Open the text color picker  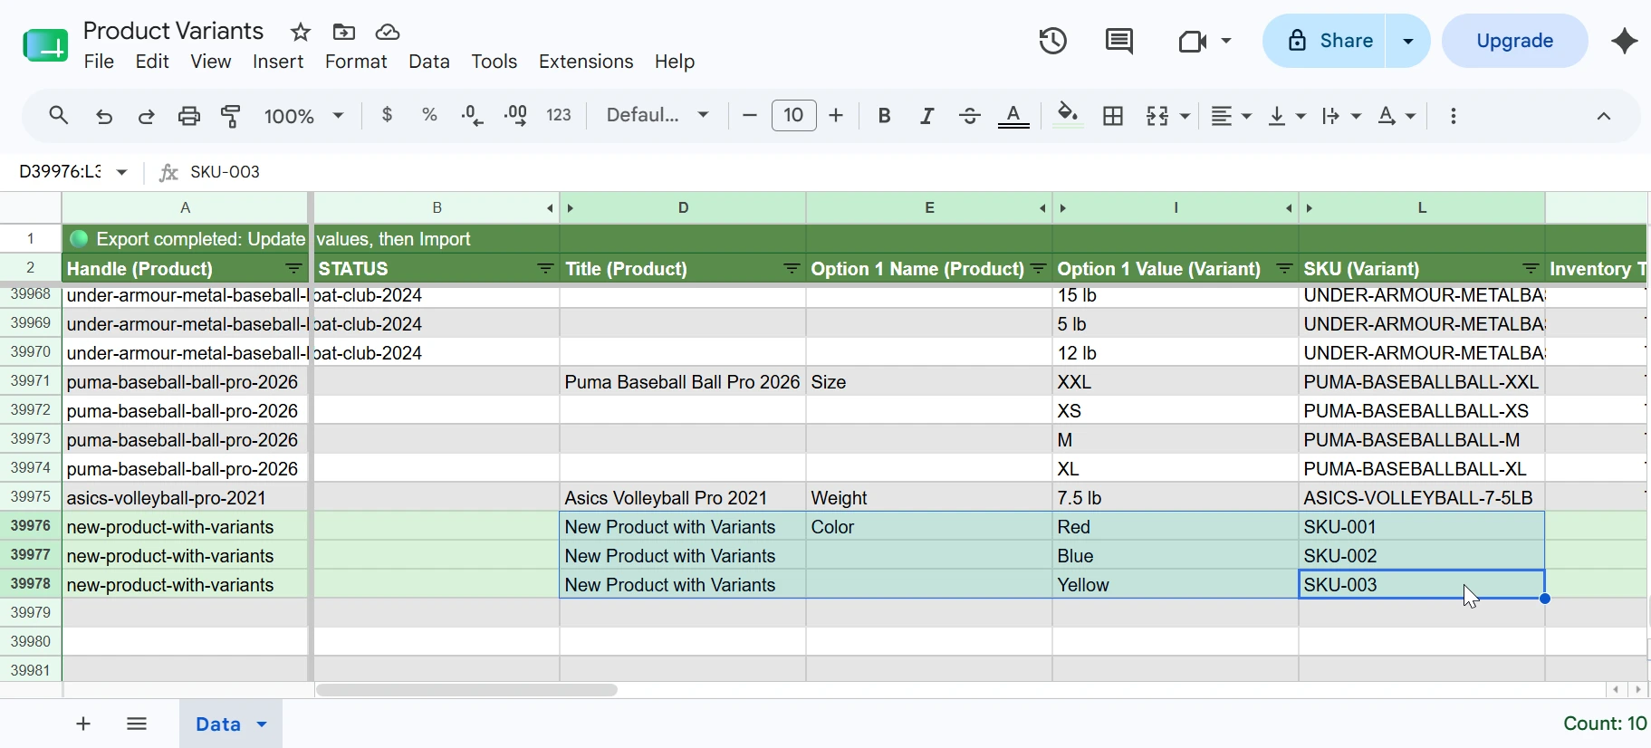click(1014, 116)
